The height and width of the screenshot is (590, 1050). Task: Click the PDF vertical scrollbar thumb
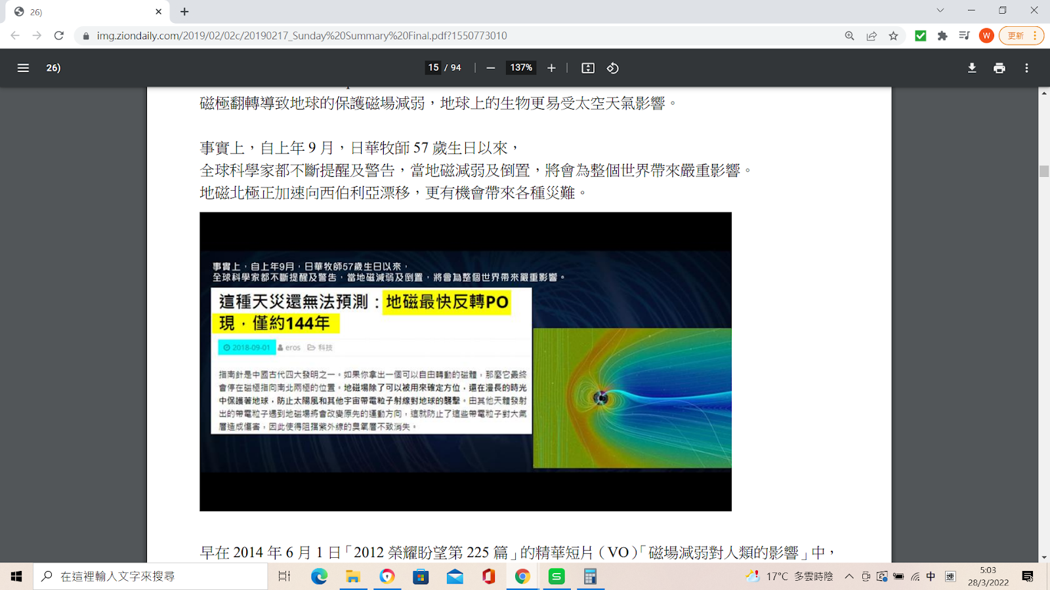click(x=1044, y=171)
